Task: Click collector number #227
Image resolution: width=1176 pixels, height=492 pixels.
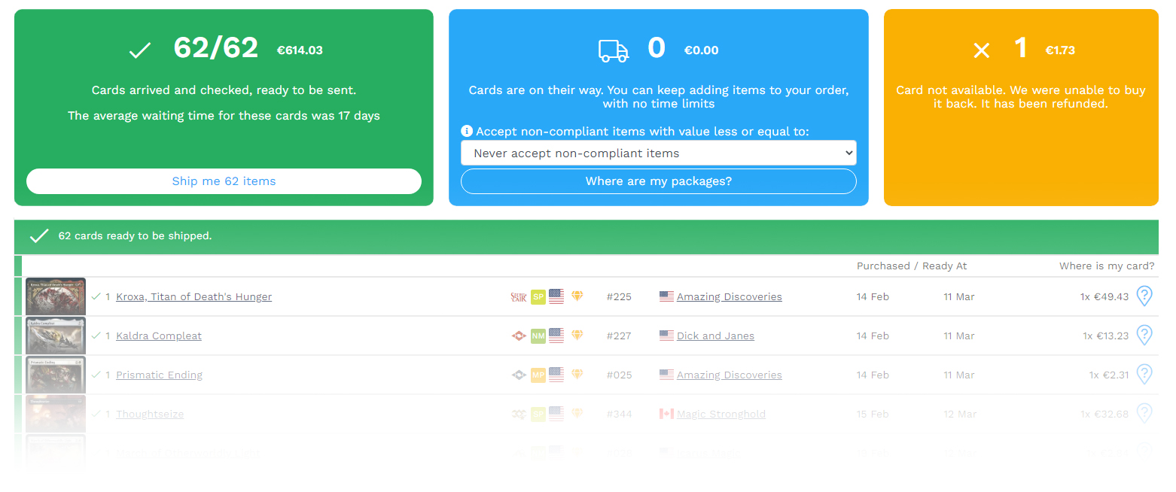Action: [x=619, y=336]
